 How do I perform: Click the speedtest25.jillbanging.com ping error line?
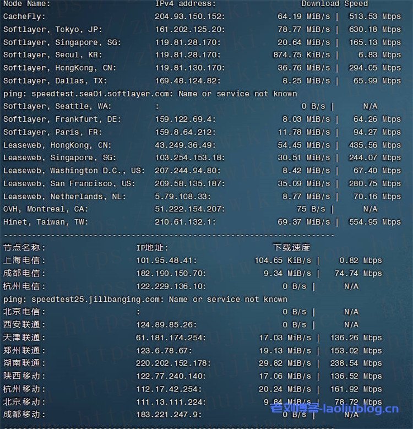tap(145, 300)
